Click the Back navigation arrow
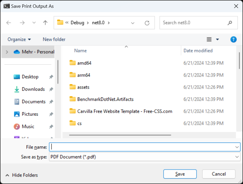The width and height of the screenshot is (243, 184). [9, 23]
